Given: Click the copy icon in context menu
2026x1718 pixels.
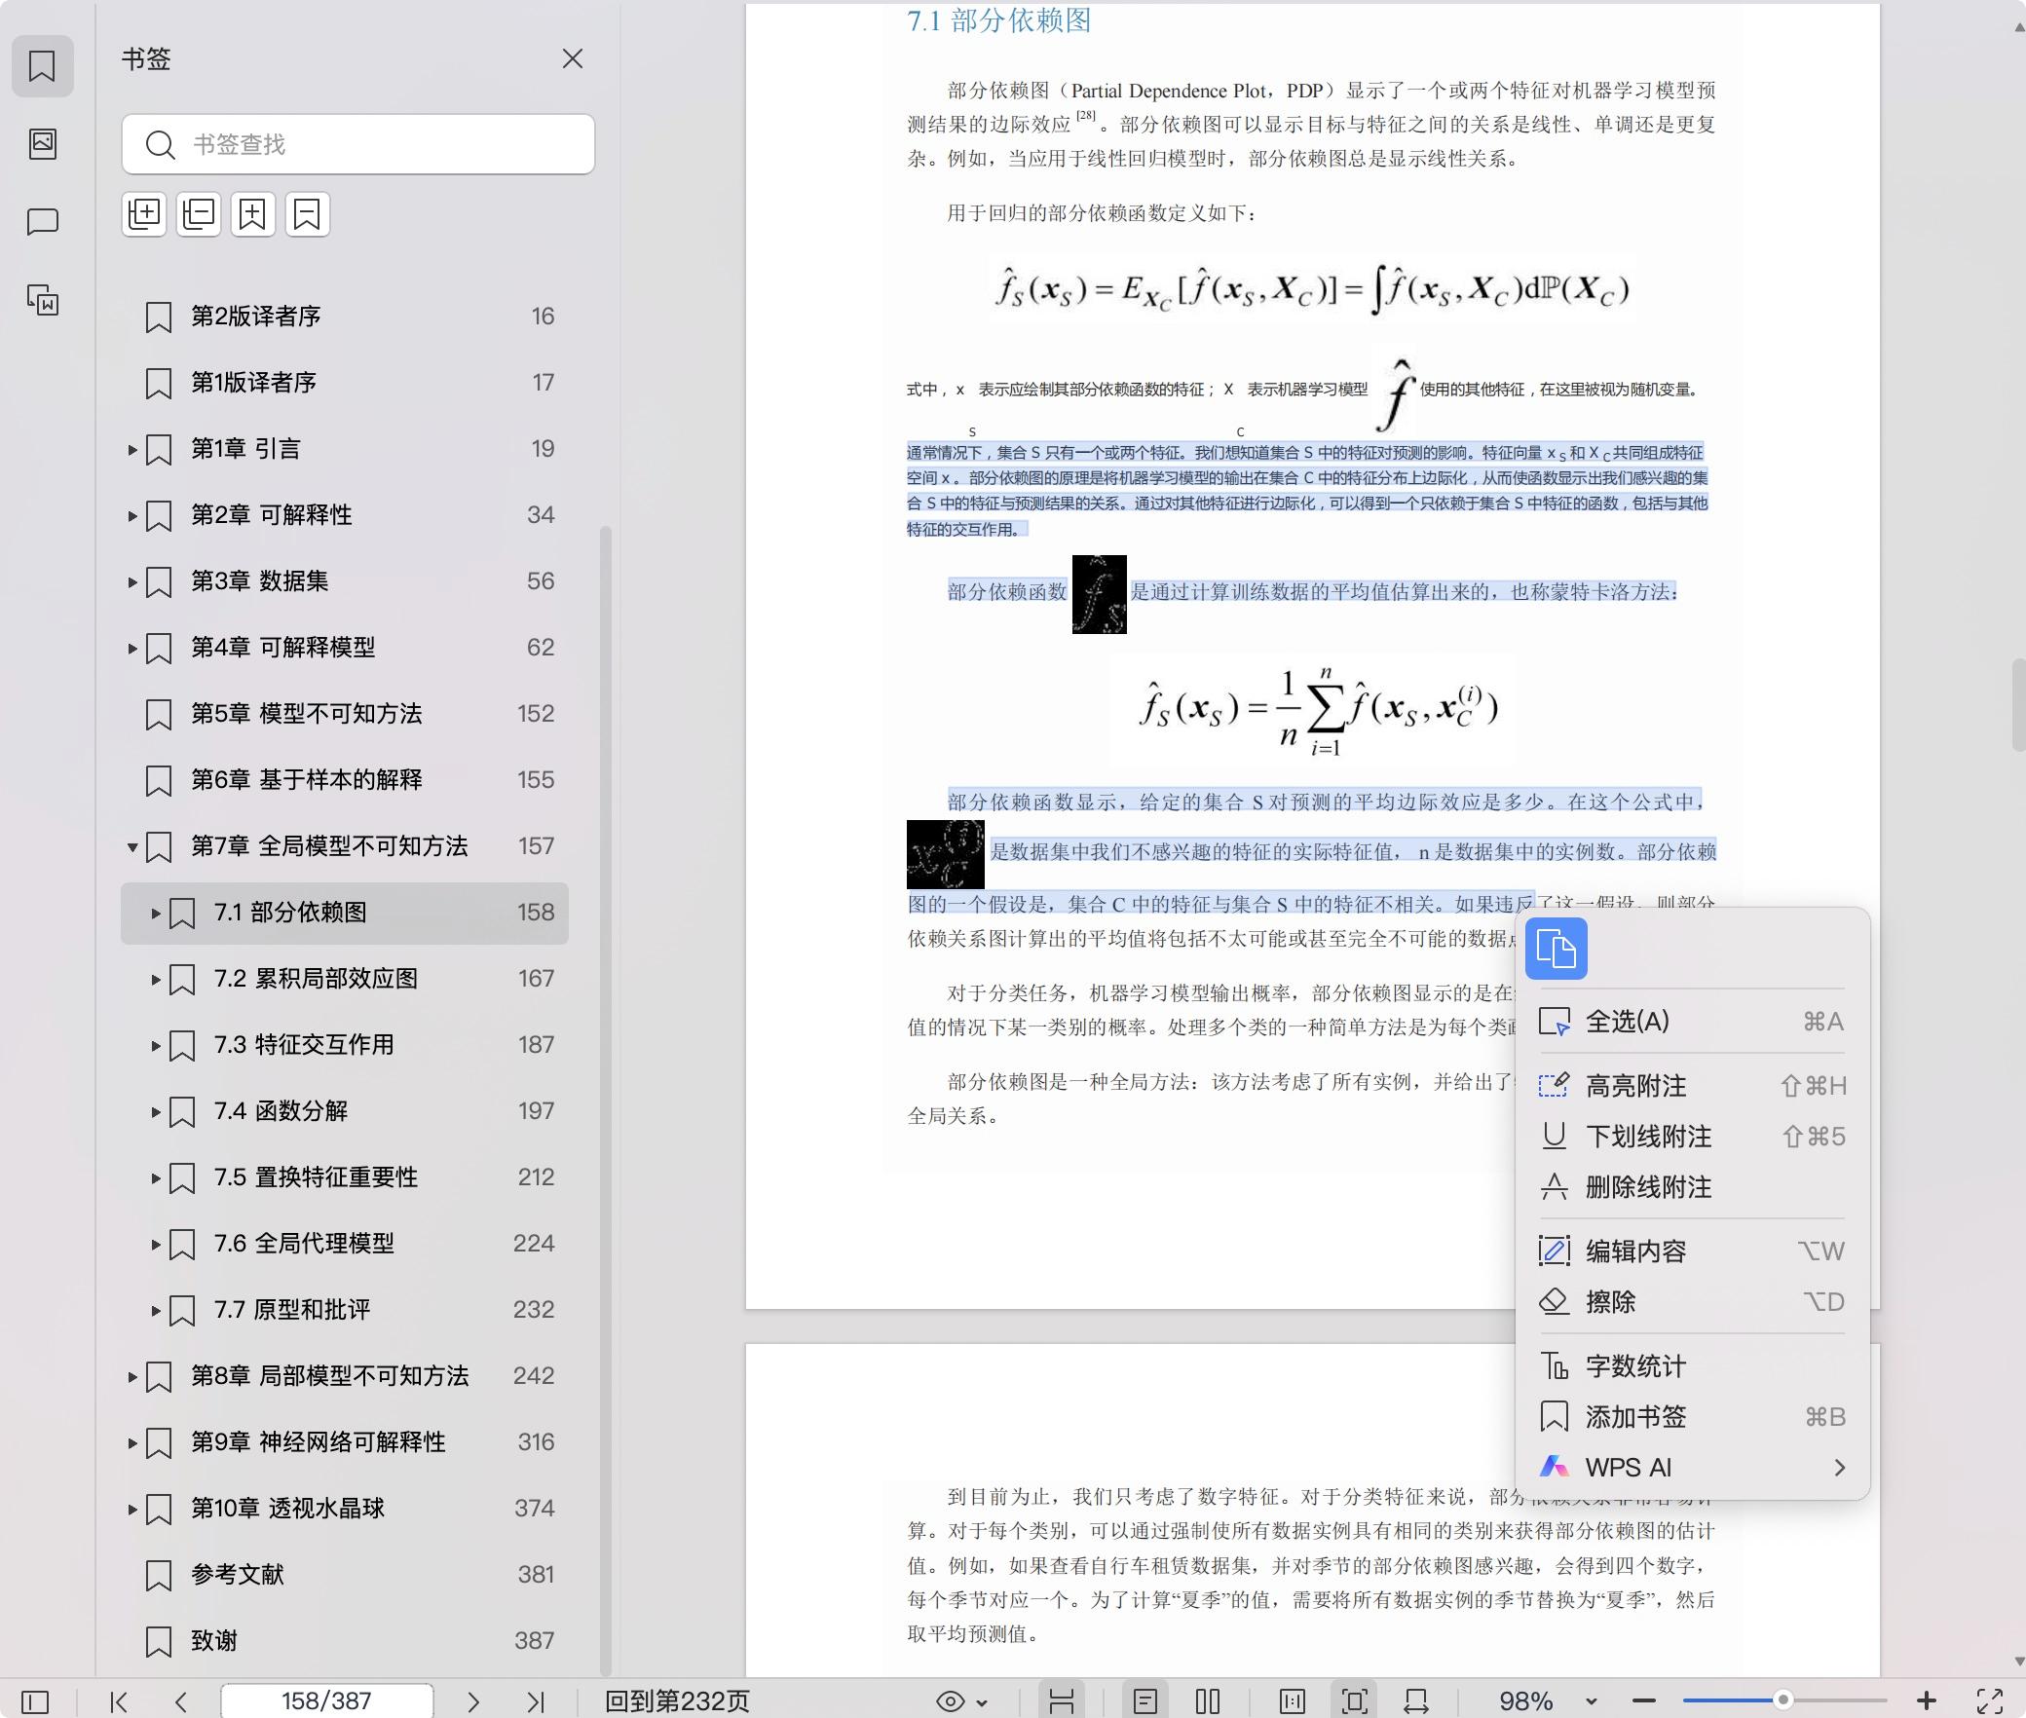Looking at the screenshot, I should pyautogui.click(x=1556, y=948).
